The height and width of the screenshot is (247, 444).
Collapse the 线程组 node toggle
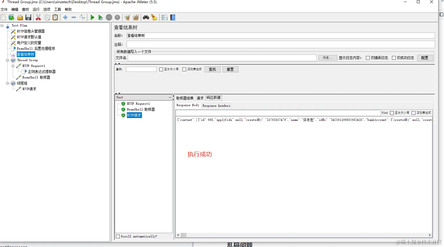[x=8, y=83]
